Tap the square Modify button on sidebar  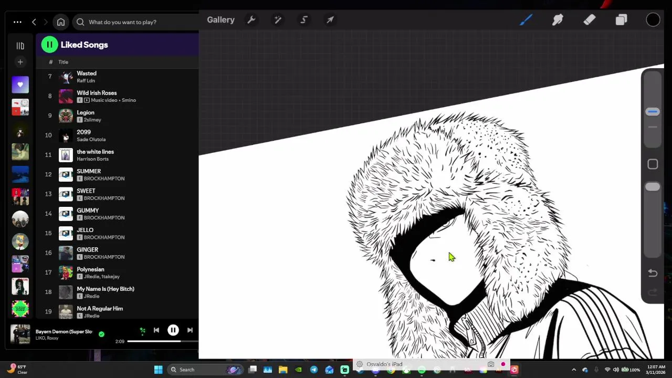pos(653,164)
